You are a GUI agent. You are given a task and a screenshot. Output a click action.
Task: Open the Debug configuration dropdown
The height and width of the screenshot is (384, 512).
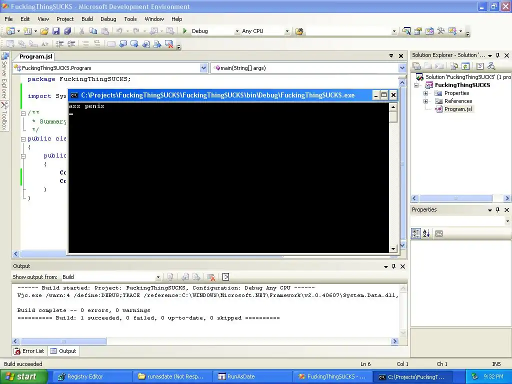coord(237,31)
